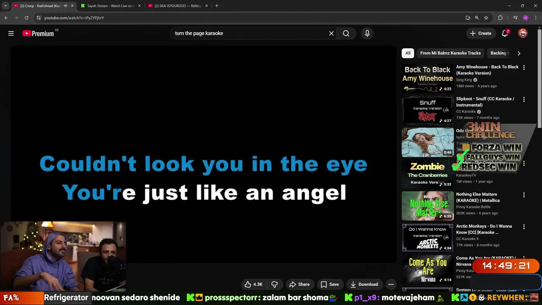
Task: Bookmark this page with the star
Action: tap(486, 18)
